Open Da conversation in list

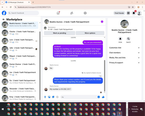[x=19, y=81]
